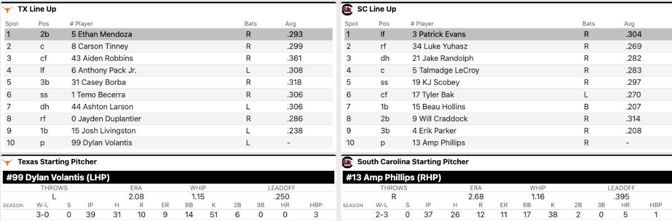This screenshot has height=221, width=672.
Task: Click the Longhorns logo next to Texas Starting Pitcher
Action: tap(7, 162)
